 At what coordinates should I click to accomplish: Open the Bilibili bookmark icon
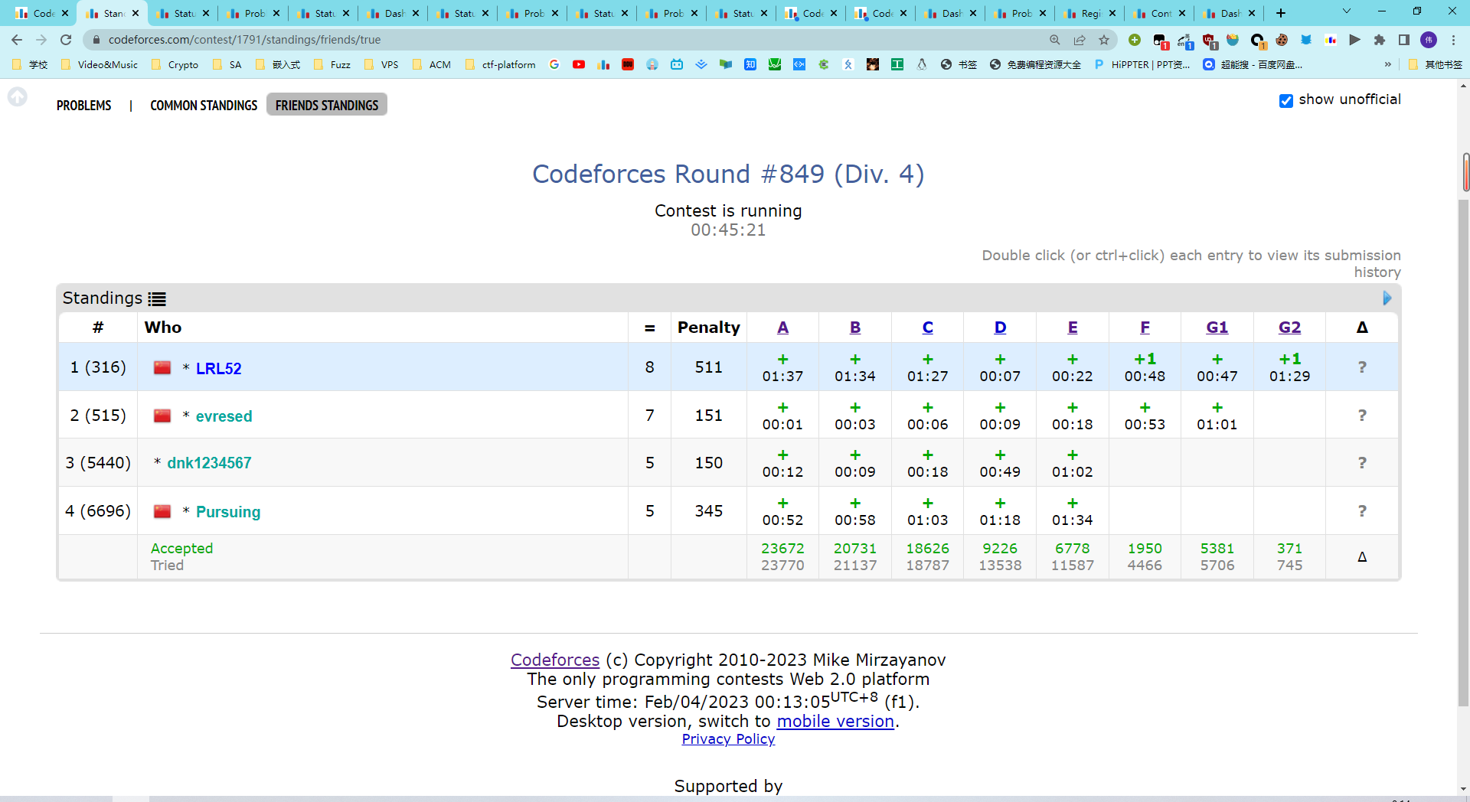(x=677, y=65)
